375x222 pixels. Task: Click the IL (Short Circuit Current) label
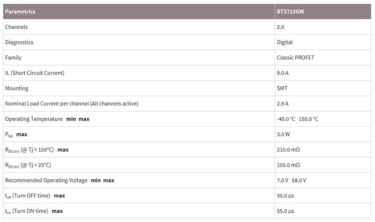(x=35, y=73)
